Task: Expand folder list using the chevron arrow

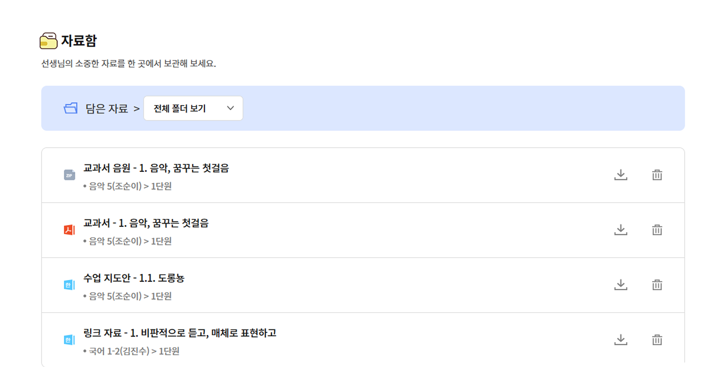Action: point(231,108)
